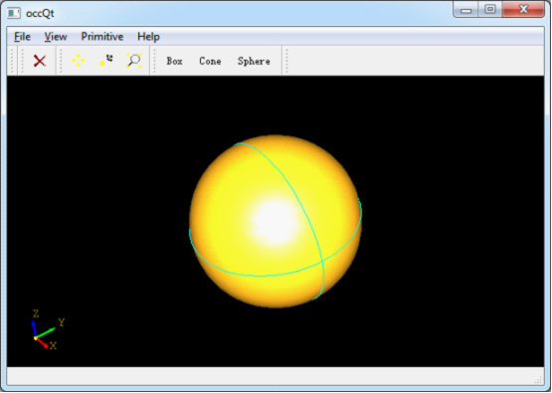Click the Cone toolbar button
552x393 pixels.
coord(210,61)
